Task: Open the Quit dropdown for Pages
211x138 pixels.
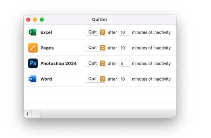Action: coord(96,48)
